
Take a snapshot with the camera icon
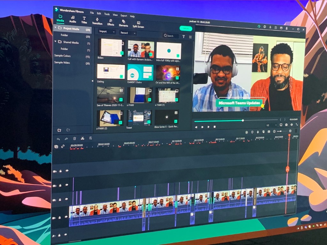tap(286, 125)
